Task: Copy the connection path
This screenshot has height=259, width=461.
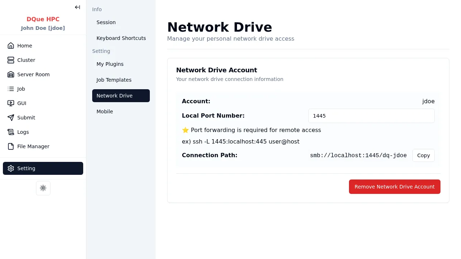Action: pyautogui.click(x=423, y=155)
